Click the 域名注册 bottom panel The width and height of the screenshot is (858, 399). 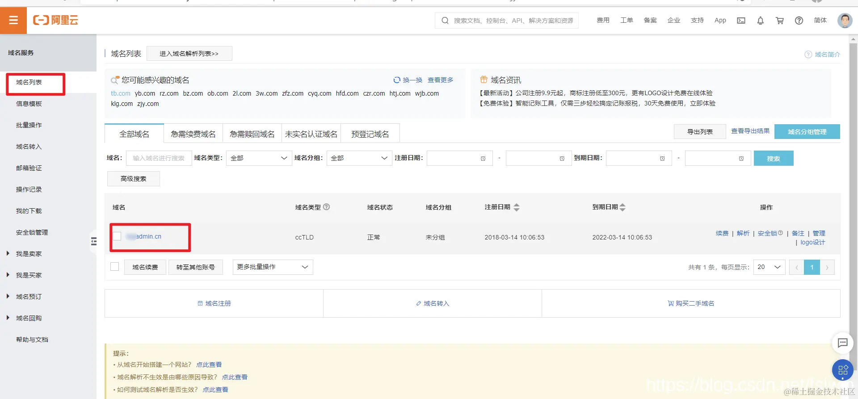[x=214, y=303]
